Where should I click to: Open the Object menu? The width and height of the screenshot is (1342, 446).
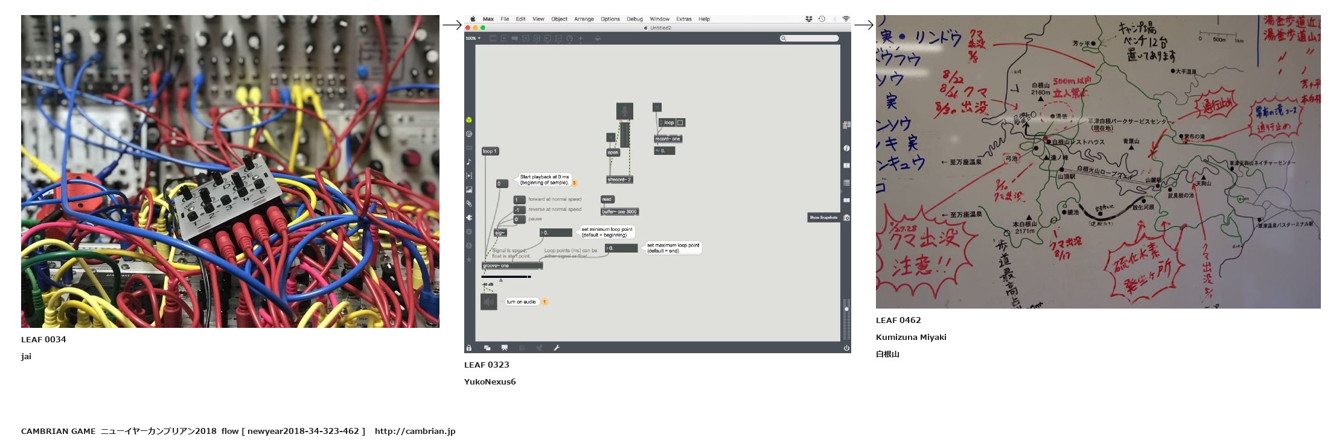point(559,19)
